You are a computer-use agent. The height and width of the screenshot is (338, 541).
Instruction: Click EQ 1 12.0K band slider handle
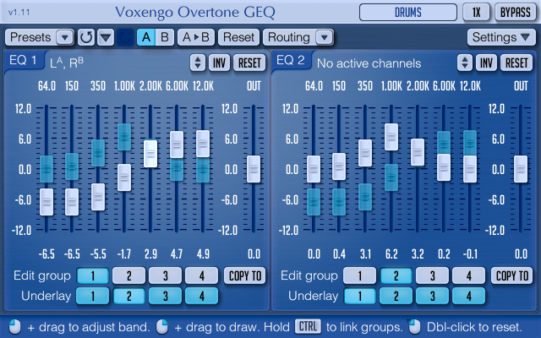(203, 144)
